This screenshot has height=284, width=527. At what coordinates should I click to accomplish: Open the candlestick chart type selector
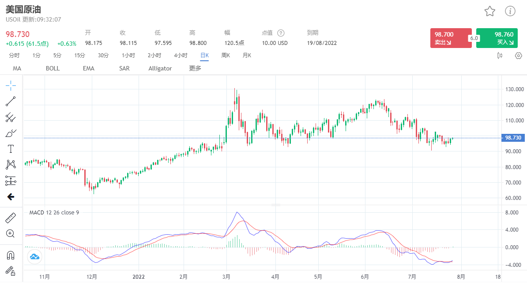pos(500,55)
